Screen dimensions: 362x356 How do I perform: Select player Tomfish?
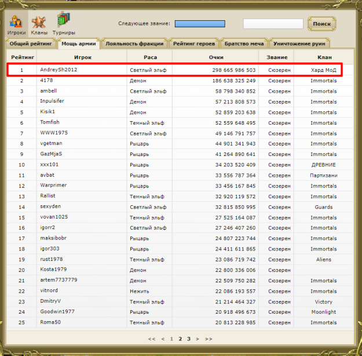pyautogui.click(x=50, y=122)
